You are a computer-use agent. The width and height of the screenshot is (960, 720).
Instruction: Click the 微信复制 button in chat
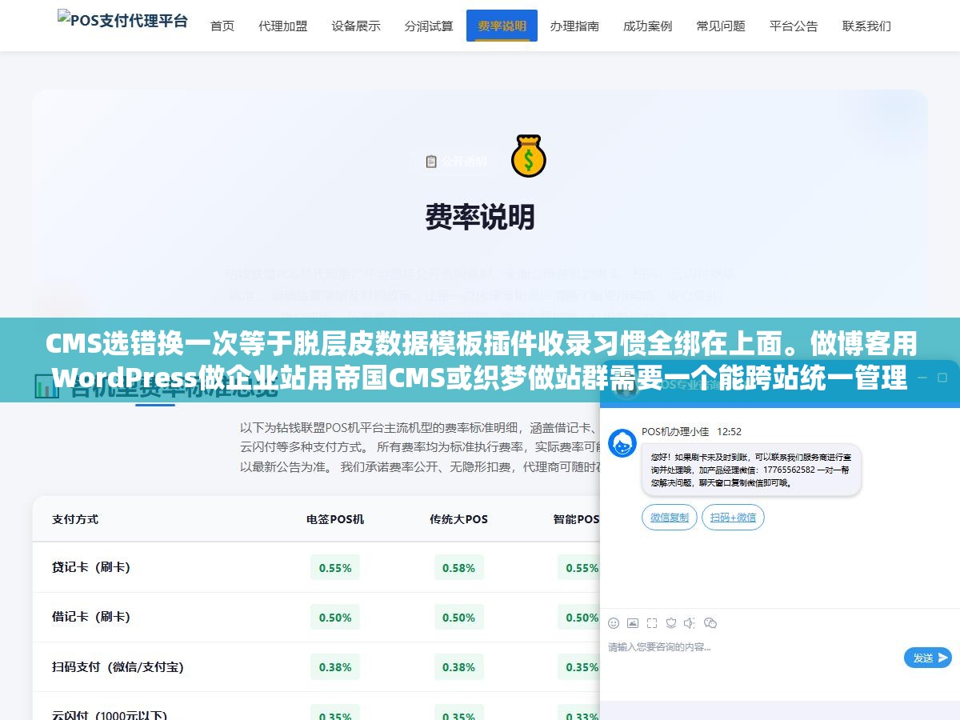670,518
